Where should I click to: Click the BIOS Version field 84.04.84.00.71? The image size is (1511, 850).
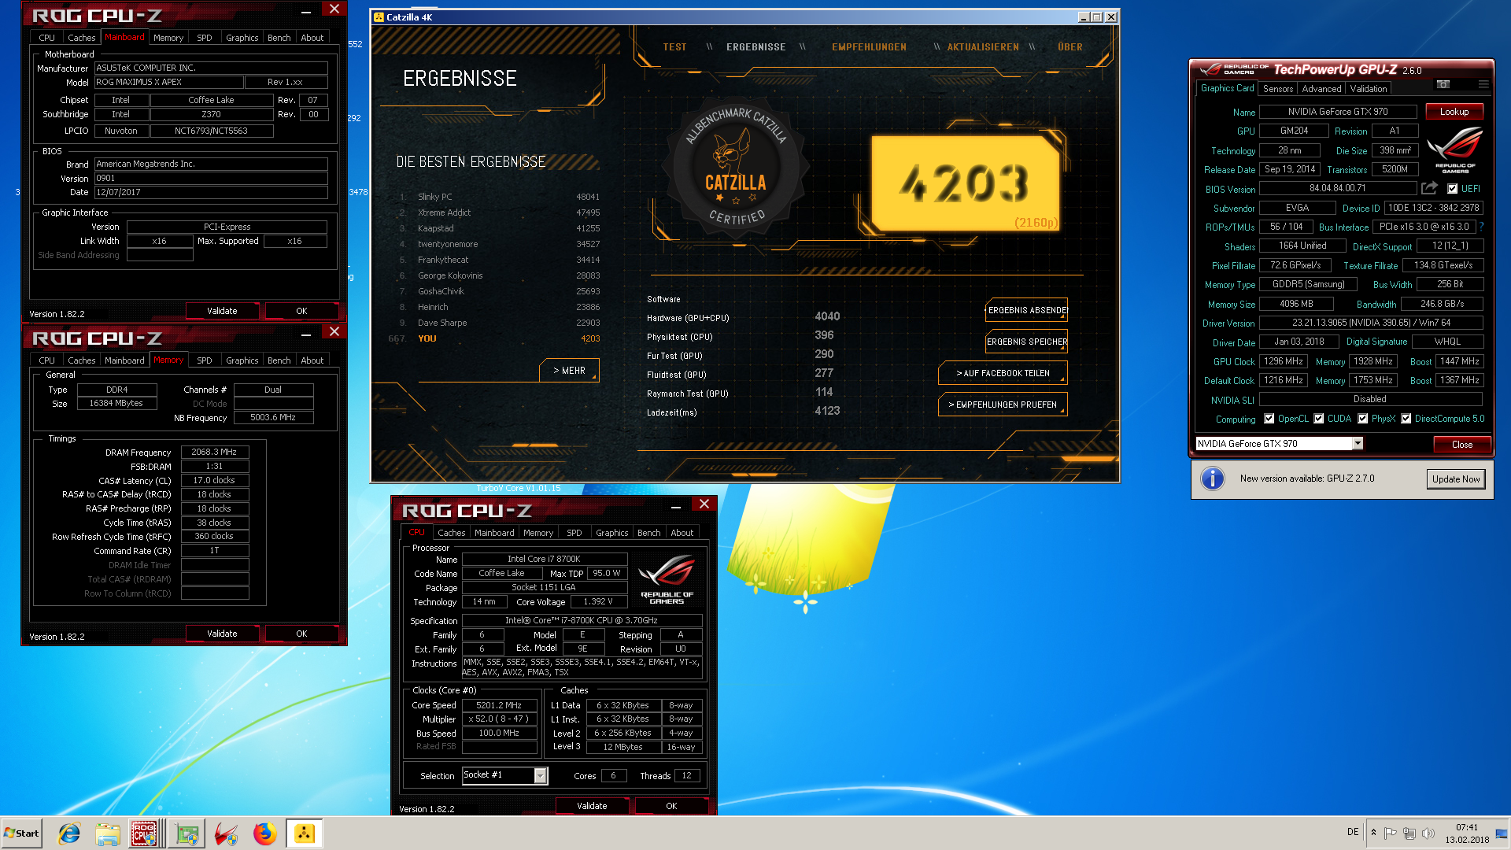click(x=1338, y=188)
